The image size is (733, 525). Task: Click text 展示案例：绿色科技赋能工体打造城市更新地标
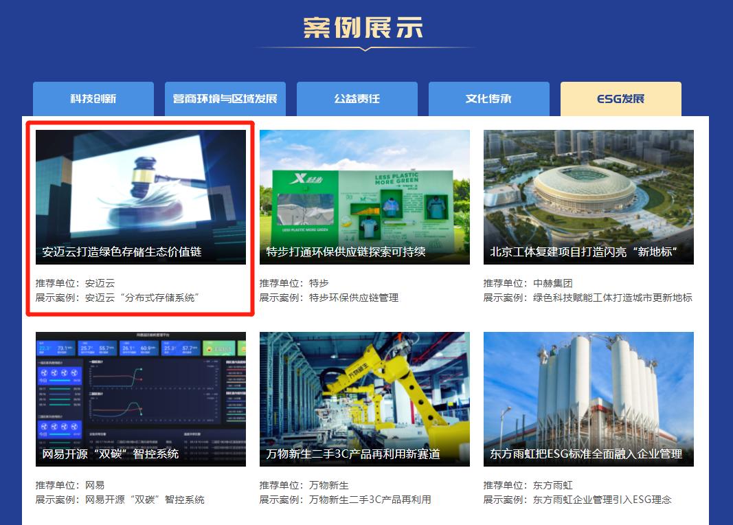pos(587,298)
